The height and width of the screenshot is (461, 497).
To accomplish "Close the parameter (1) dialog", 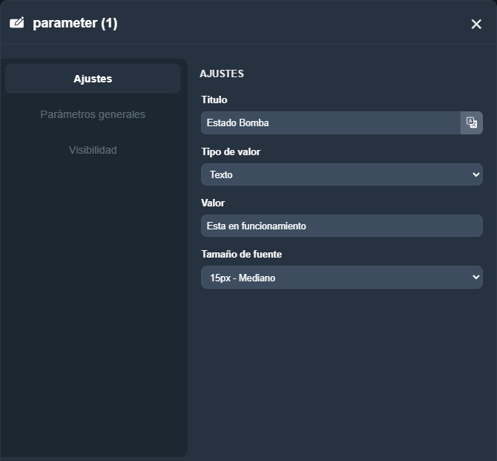I will coord(476,24).
